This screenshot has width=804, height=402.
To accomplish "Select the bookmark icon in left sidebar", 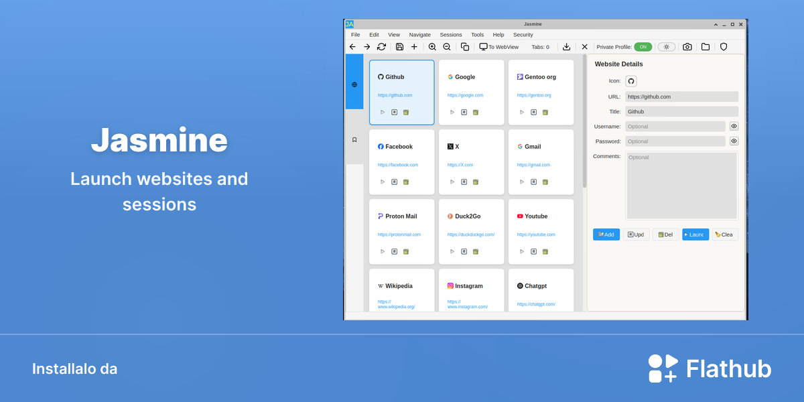I will (x=354, y=139).
